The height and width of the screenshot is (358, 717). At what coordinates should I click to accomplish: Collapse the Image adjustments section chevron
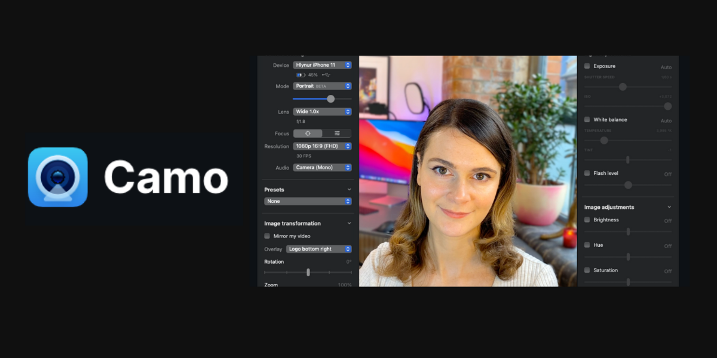[x=669, y=207]
